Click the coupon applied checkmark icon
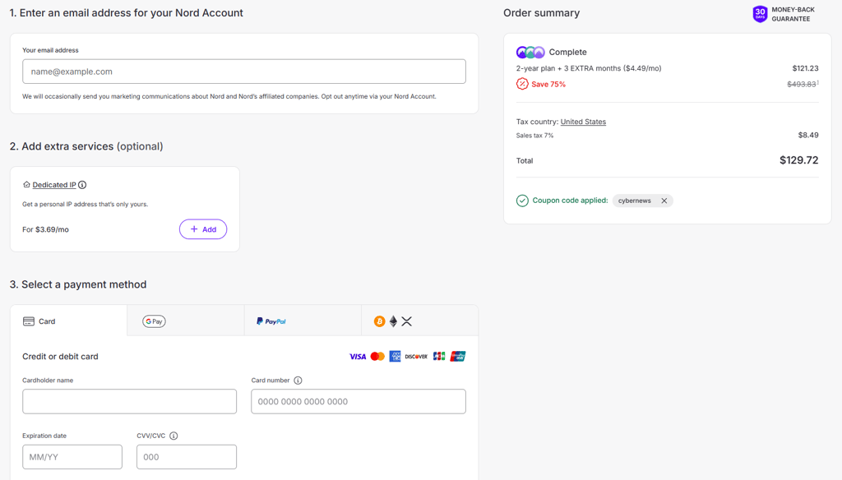Screen dimensions: 842x480 click(x=522, y=201)
